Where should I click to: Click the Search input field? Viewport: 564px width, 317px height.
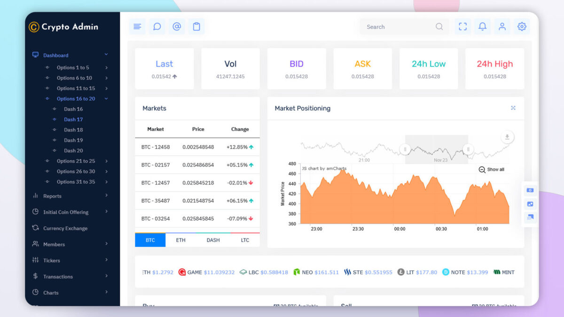pyautogui.click(x=402, y=27)
